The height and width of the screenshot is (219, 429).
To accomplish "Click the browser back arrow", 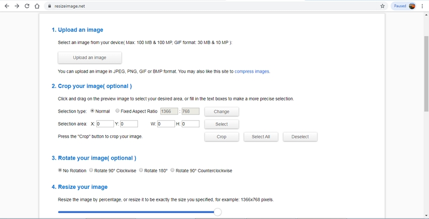I will 7,6.
